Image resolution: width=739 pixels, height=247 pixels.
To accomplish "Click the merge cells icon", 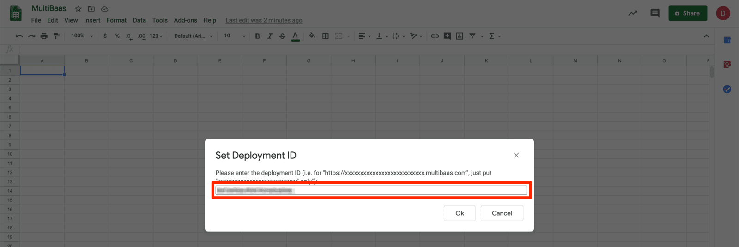I will [x=339, y=36].
